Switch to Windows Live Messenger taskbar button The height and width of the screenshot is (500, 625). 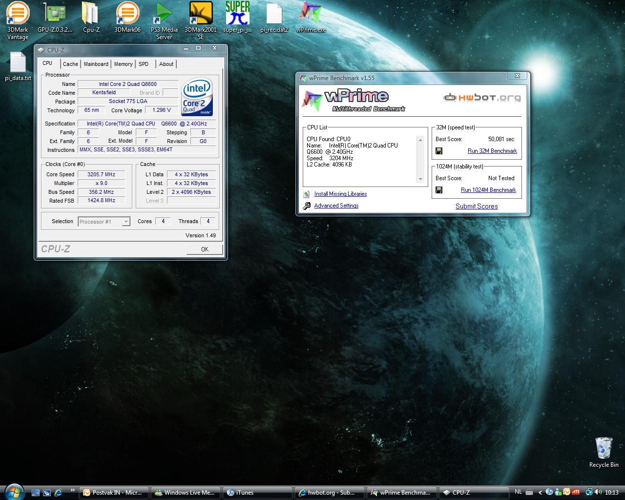click(186, 493)
